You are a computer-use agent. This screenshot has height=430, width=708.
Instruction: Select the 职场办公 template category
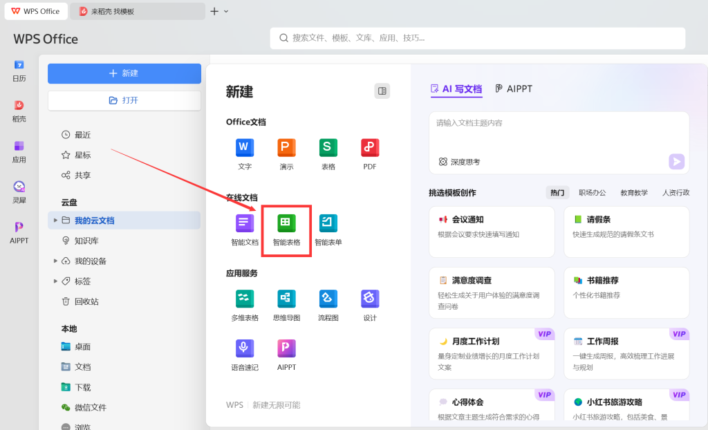592,193
